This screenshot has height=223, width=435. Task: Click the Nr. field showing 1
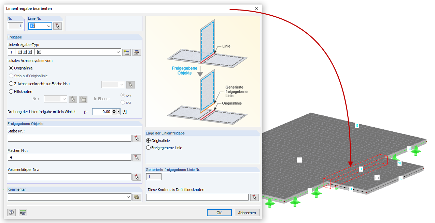pyautogui.click(x=15, y=26)
